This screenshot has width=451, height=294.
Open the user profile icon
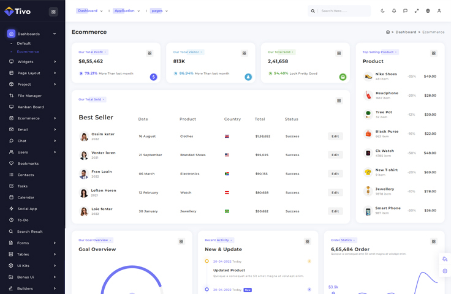click(x=439, y=11)
